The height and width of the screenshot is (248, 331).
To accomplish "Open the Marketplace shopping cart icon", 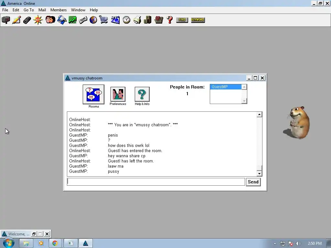I will tap(103, 20).
